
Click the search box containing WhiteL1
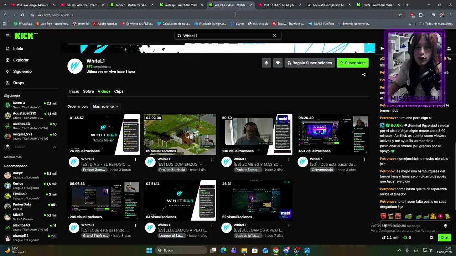pos(228,36)
